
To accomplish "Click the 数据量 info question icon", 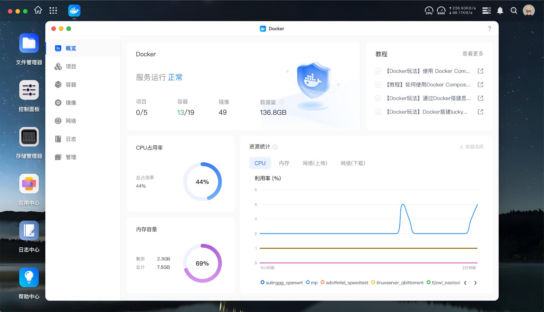I will 282,102.
